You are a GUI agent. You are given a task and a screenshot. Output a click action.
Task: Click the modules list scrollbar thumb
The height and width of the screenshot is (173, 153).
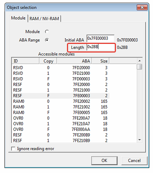(140, 66)
